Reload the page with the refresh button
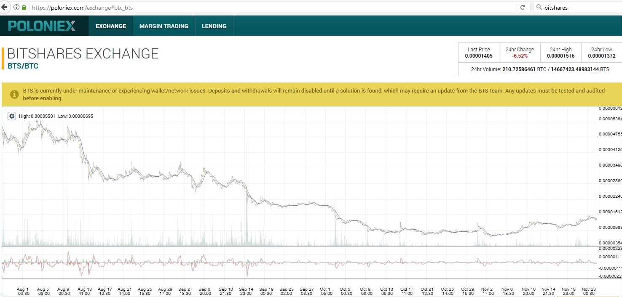Image resolution: width=622 pixels, height=297 pixels. tap(523, 7)
